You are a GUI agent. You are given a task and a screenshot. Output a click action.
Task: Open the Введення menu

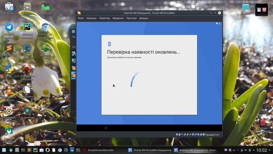118,18
